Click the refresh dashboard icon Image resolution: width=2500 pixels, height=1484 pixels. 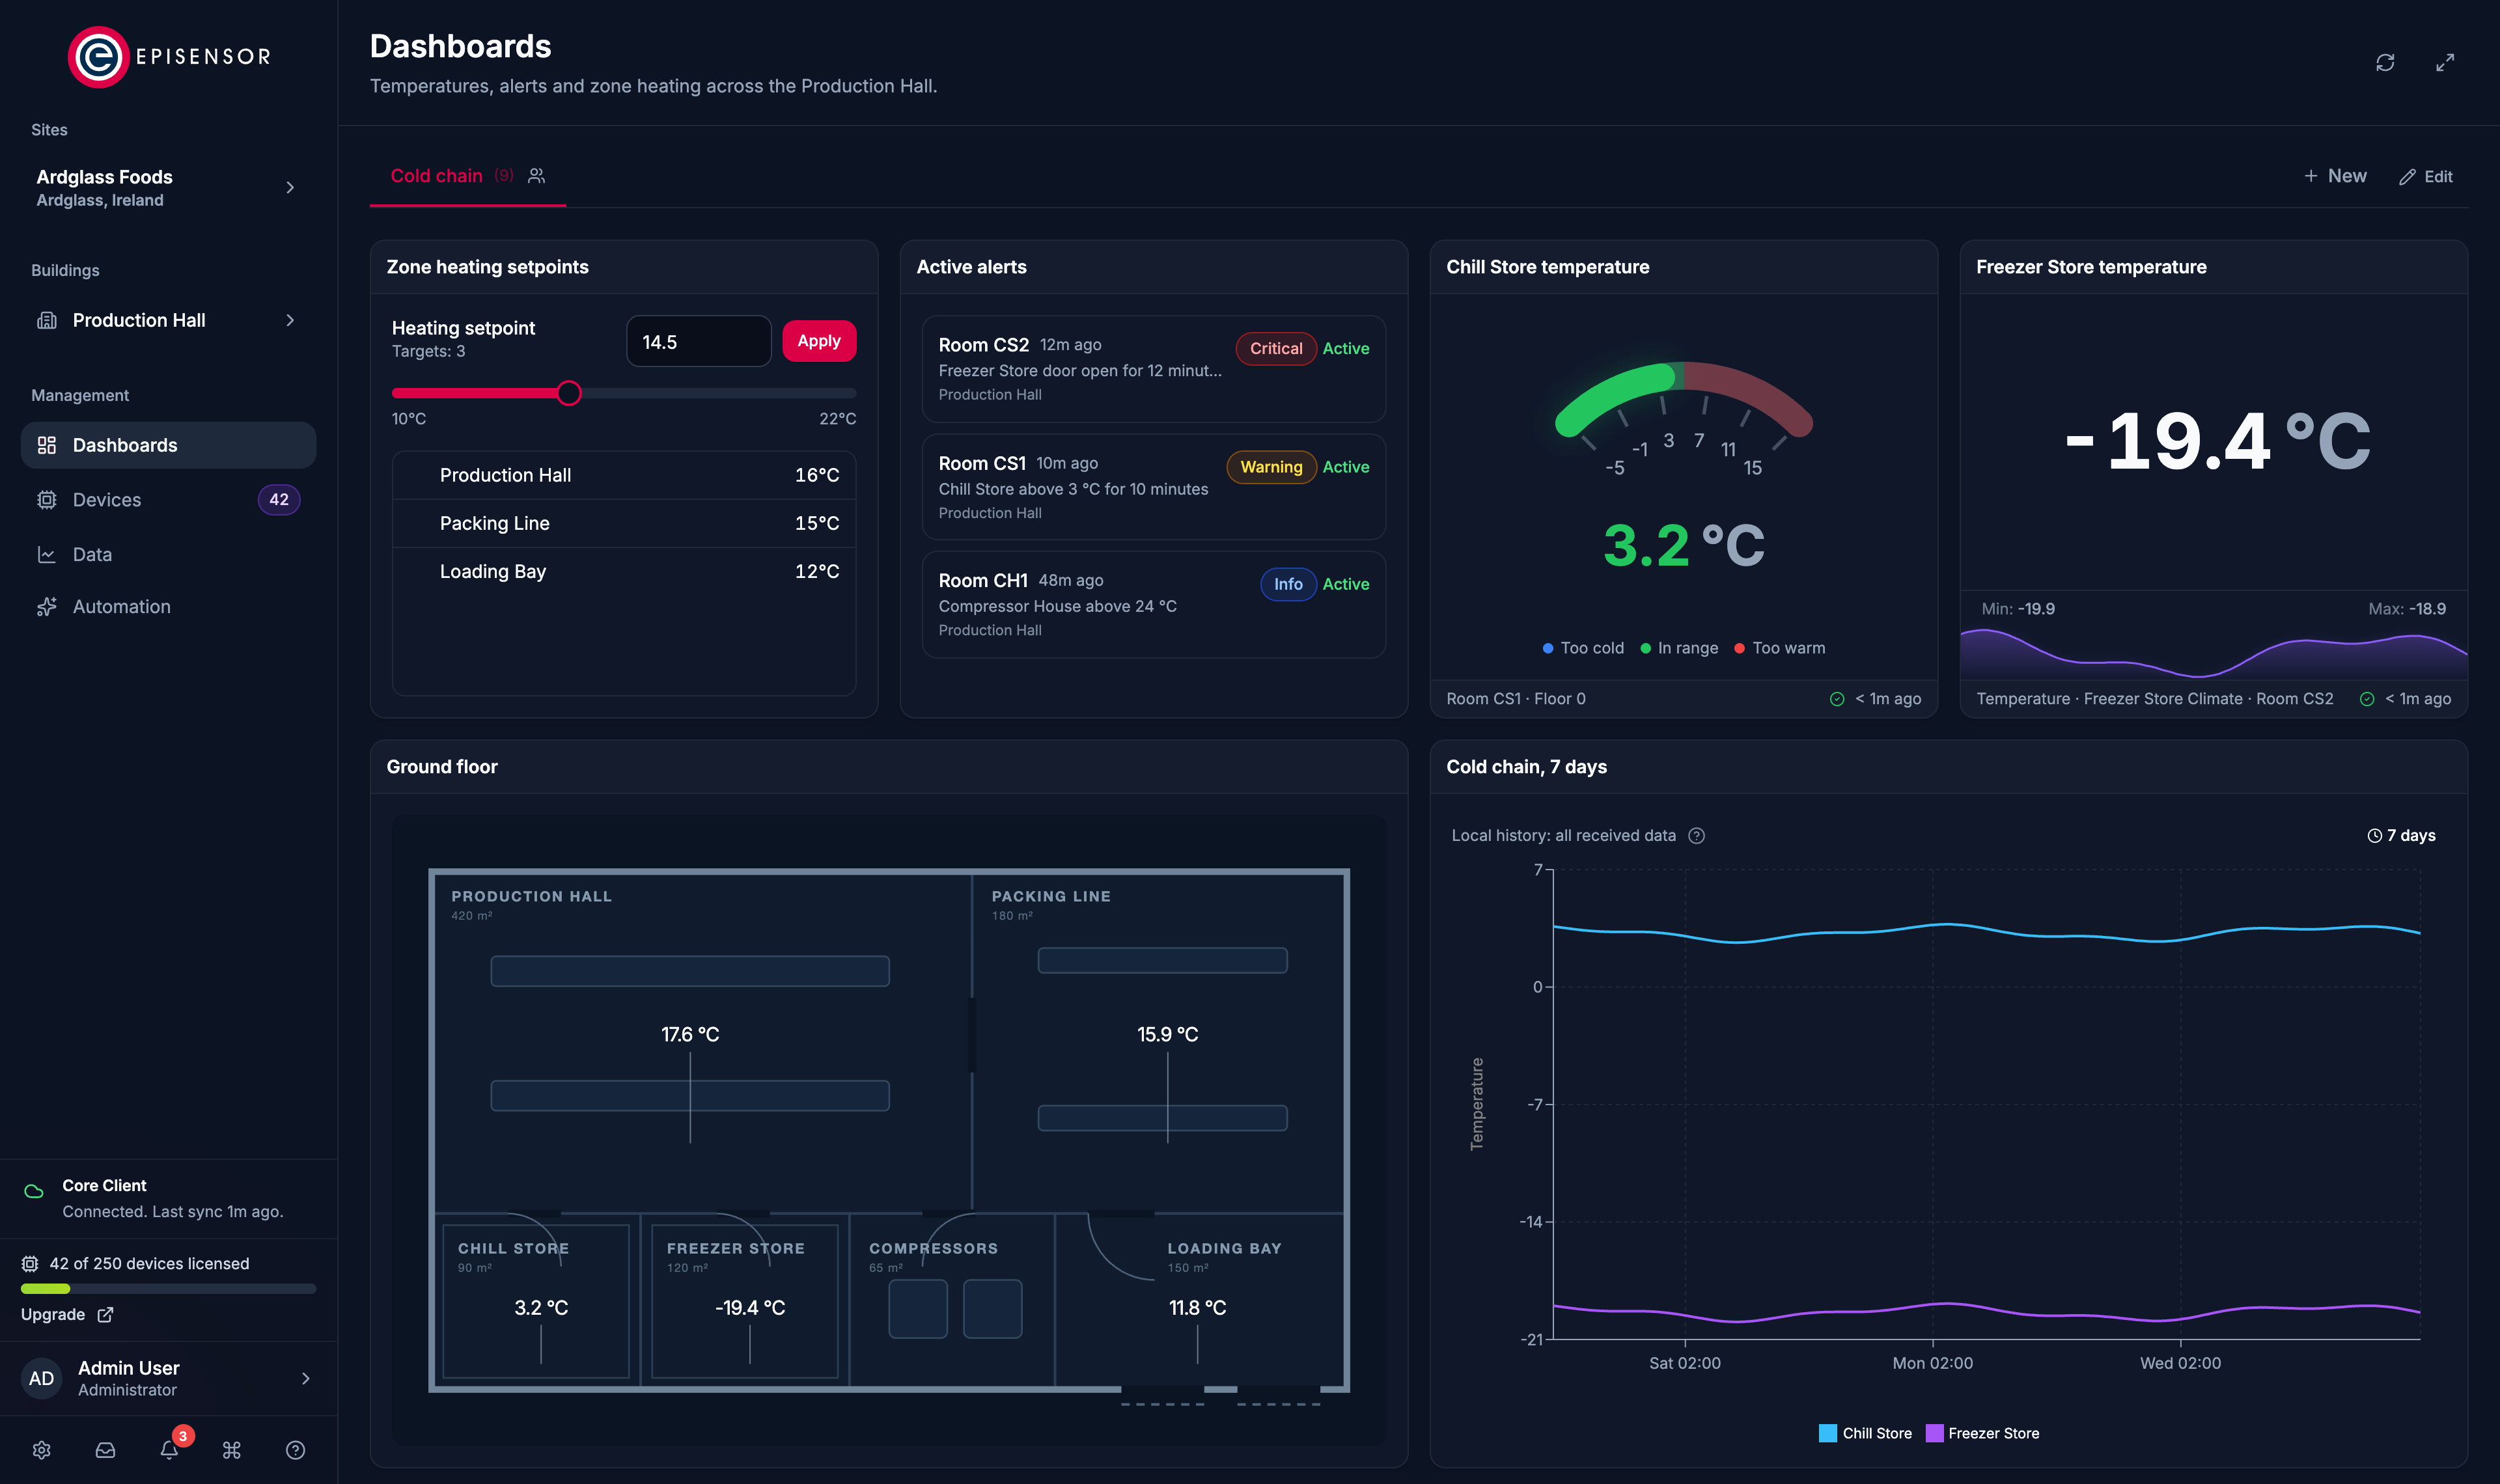click(x=2385, y=62)
